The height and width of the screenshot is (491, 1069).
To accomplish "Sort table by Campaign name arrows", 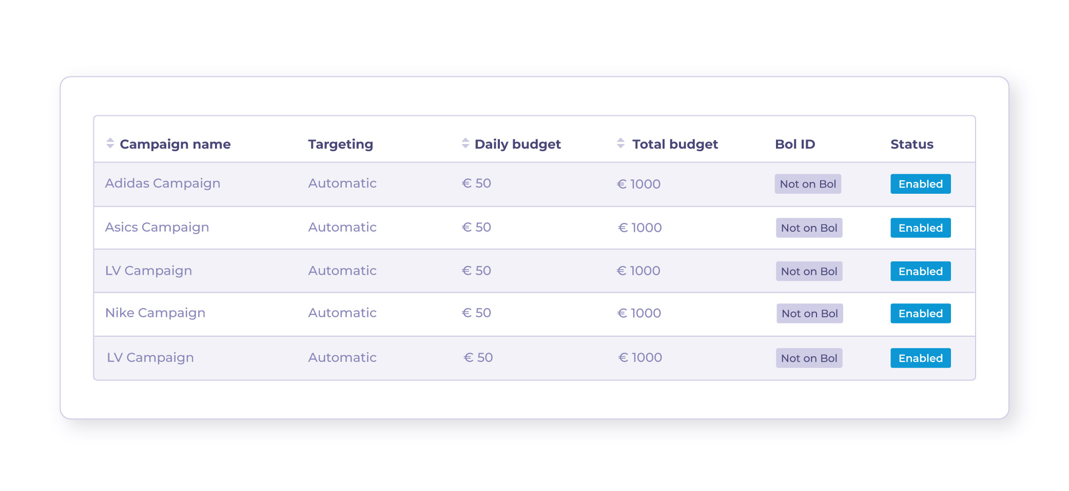I will (x=110, y=144).
